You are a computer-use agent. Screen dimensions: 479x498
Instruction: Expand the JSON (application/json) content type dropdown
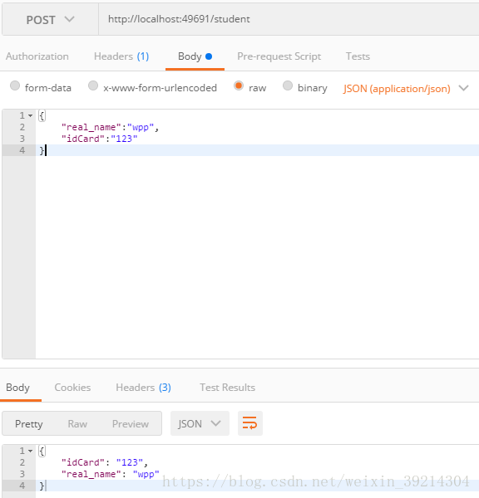point(406,88)
